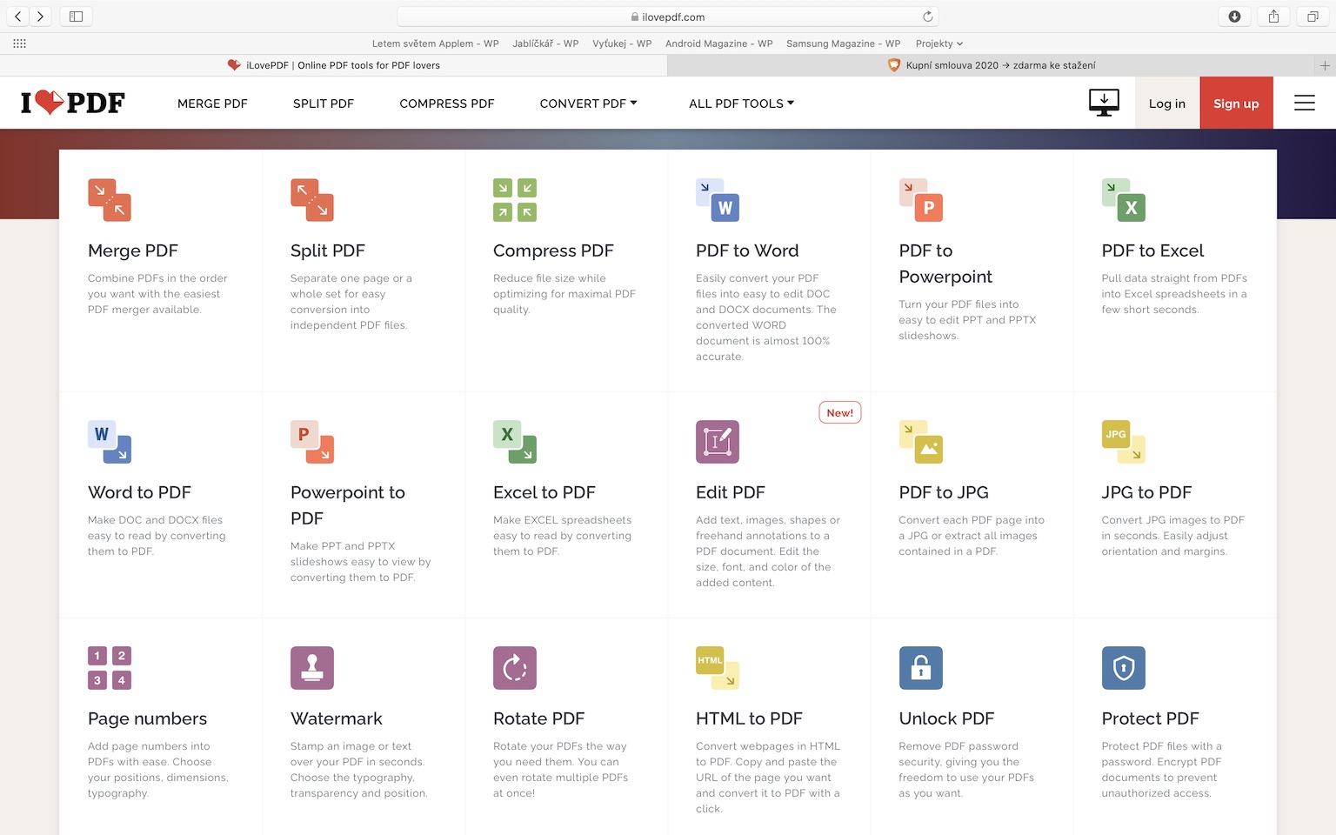
Task: Open the PDF to Word icon
Action: pyautogui.click(x=718, y=200)
